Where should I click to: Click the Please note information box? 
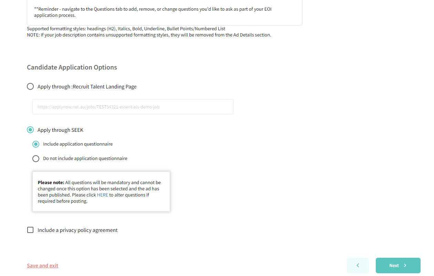tap(101, 191)
